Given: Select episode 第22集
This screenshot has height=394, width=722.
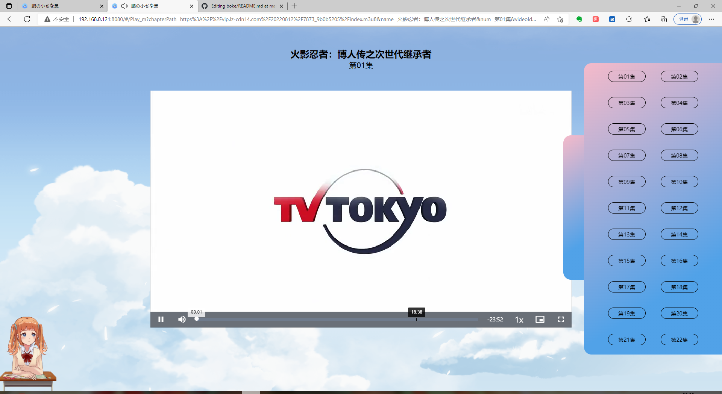Looking at the screenshot, I should pos(679,339).
